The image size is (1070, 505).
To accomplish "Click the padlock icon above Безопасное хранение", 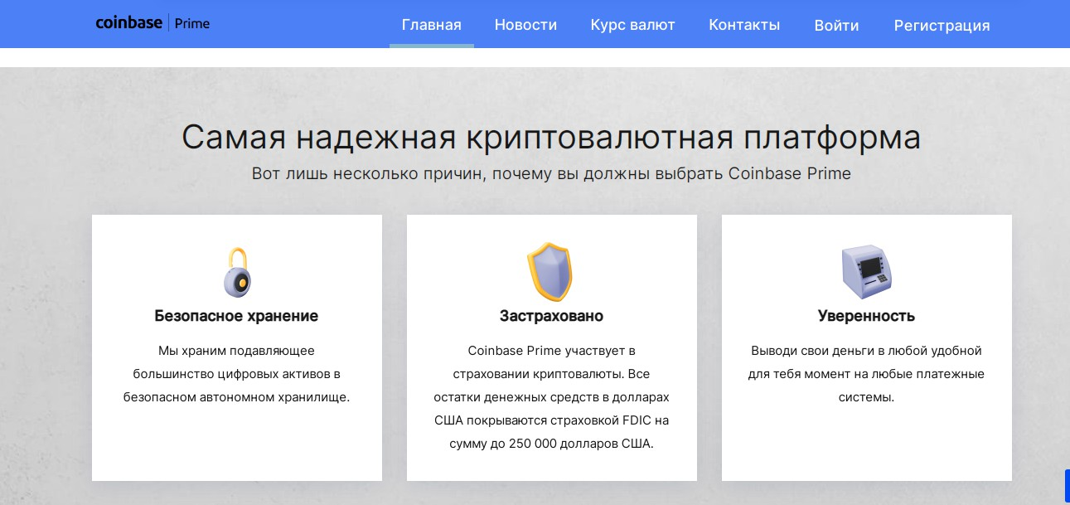I will (x=237, y=271).
